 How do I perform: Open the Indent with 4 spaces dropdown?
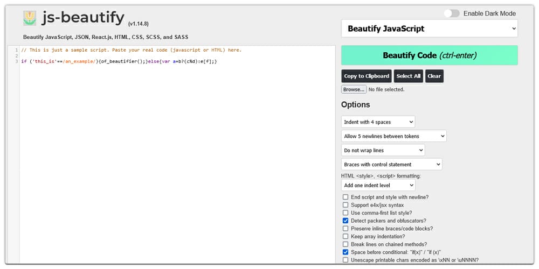[x=378, y=122]
